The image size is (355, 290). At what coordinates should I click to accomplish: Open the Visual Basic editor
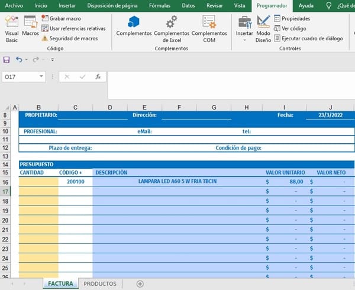[11, 28]
